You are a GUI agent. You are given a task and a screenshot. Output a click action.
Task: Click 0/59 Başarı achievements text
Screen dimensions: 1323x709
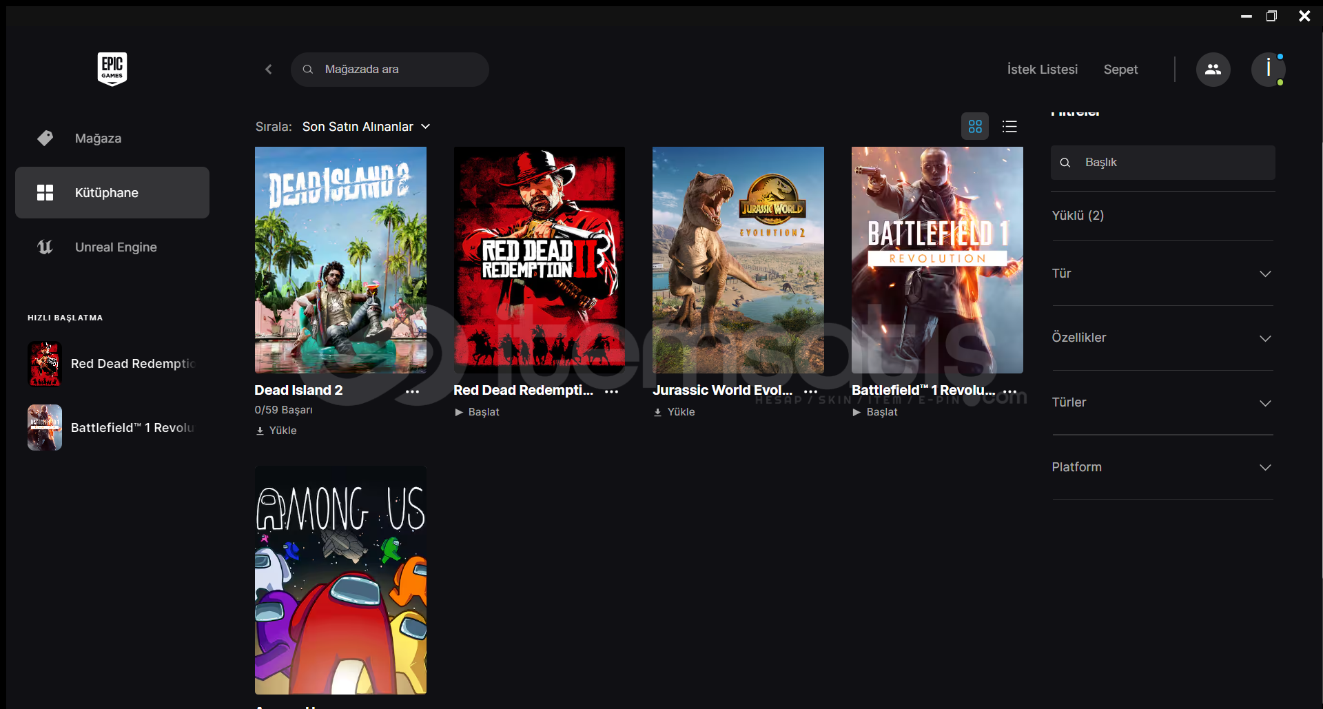pos(283,410)
